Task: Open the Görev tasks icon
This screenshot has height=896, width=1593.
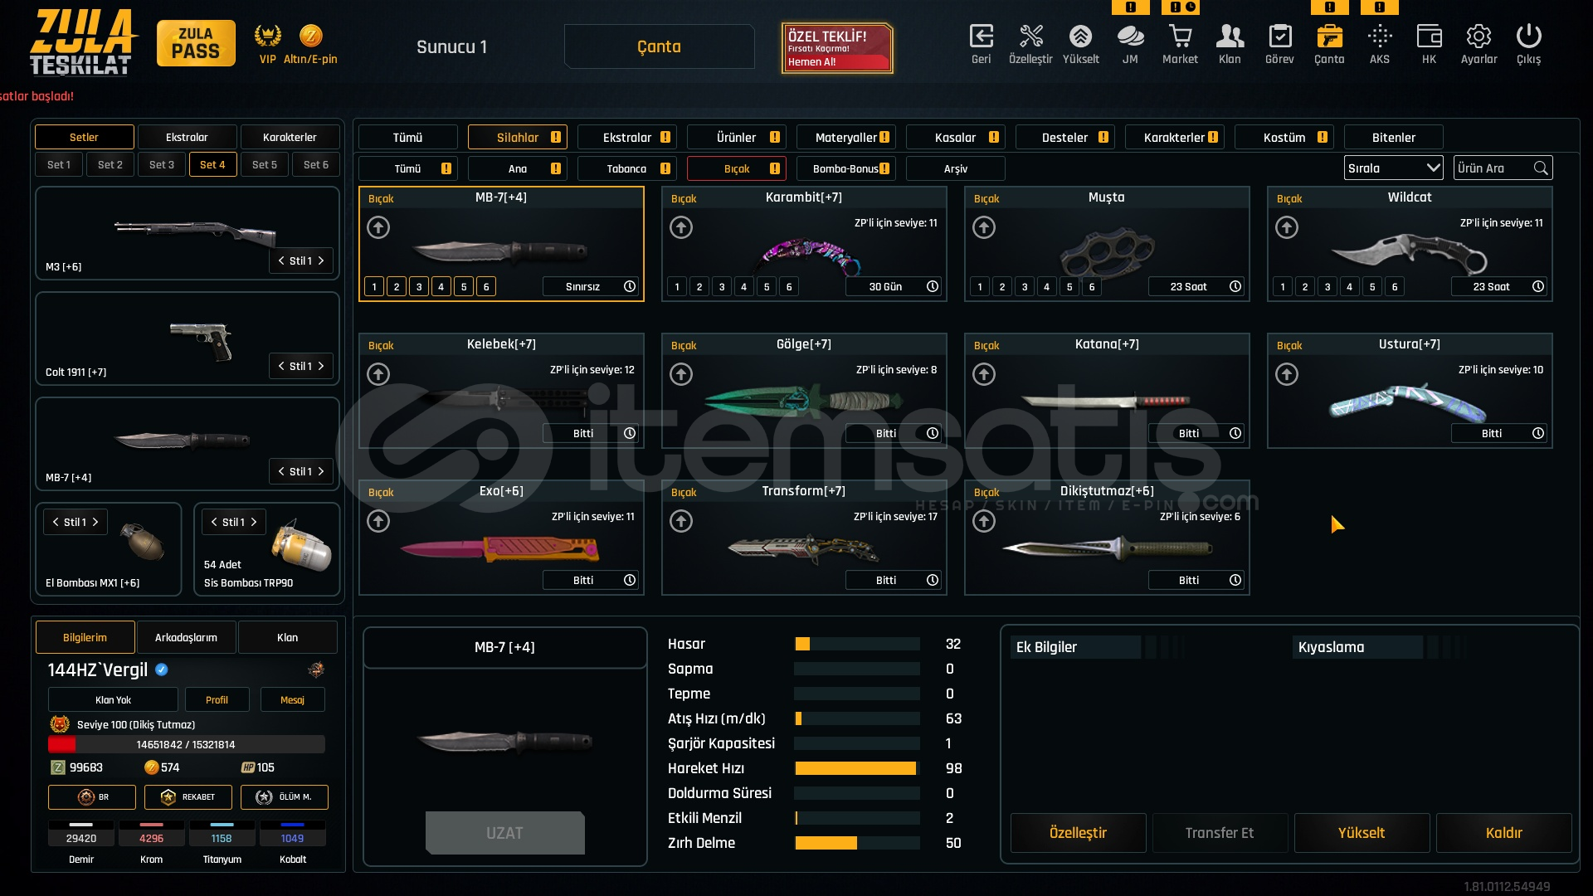Action: pyautogui.click(x=1279, y=37)
